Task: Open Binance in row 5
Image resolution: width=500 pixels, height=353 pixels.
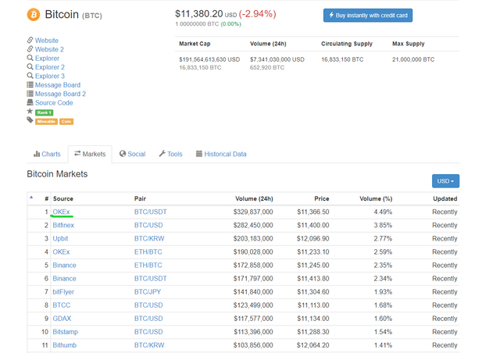Action: click(x=64, y=266)
